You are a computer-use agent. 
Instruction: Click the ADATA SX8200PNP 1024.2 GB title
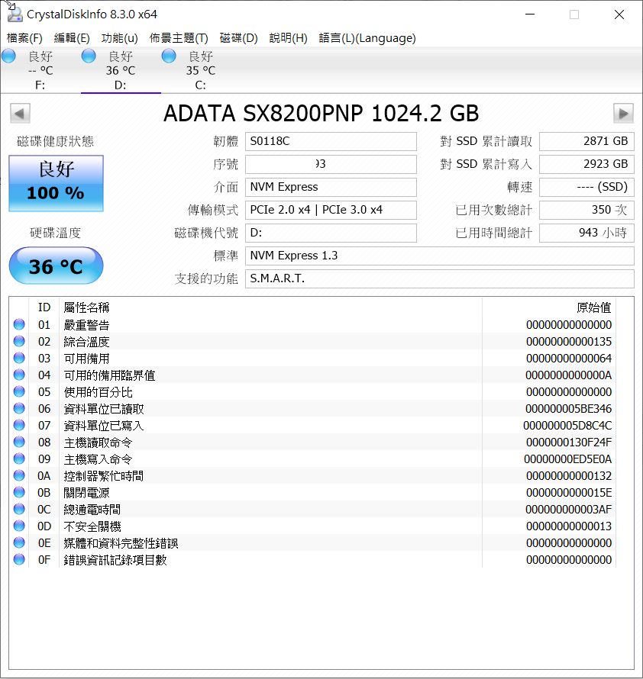tap(321, 114)
